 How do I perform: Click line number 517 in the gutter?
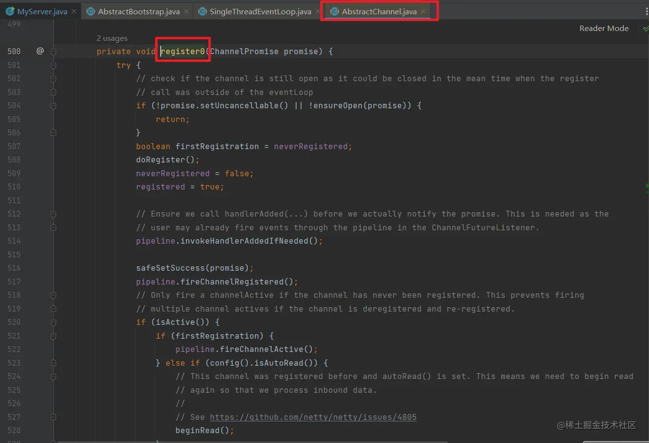point(14,282)
